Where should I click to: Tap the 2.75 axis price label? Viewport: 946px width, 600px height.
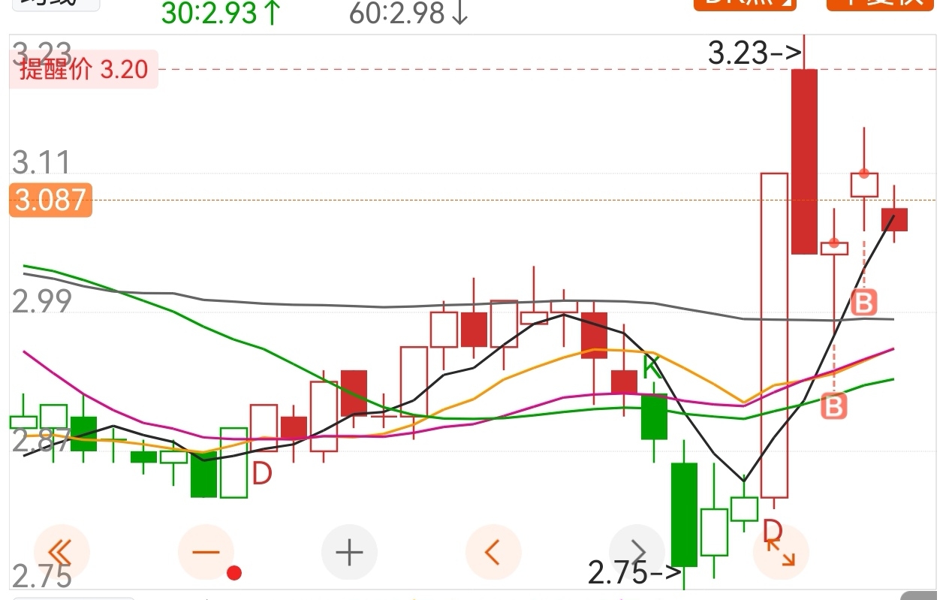coord(41,577)
